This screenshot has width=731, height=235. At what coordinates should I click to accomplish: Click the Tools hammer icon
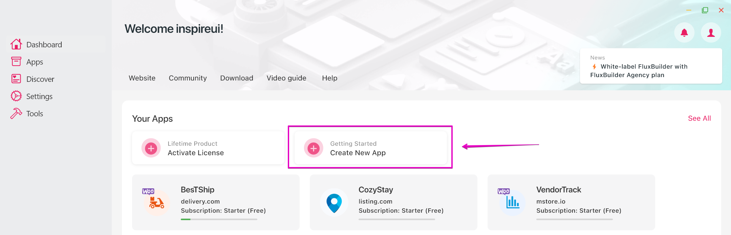click(16, 113)
